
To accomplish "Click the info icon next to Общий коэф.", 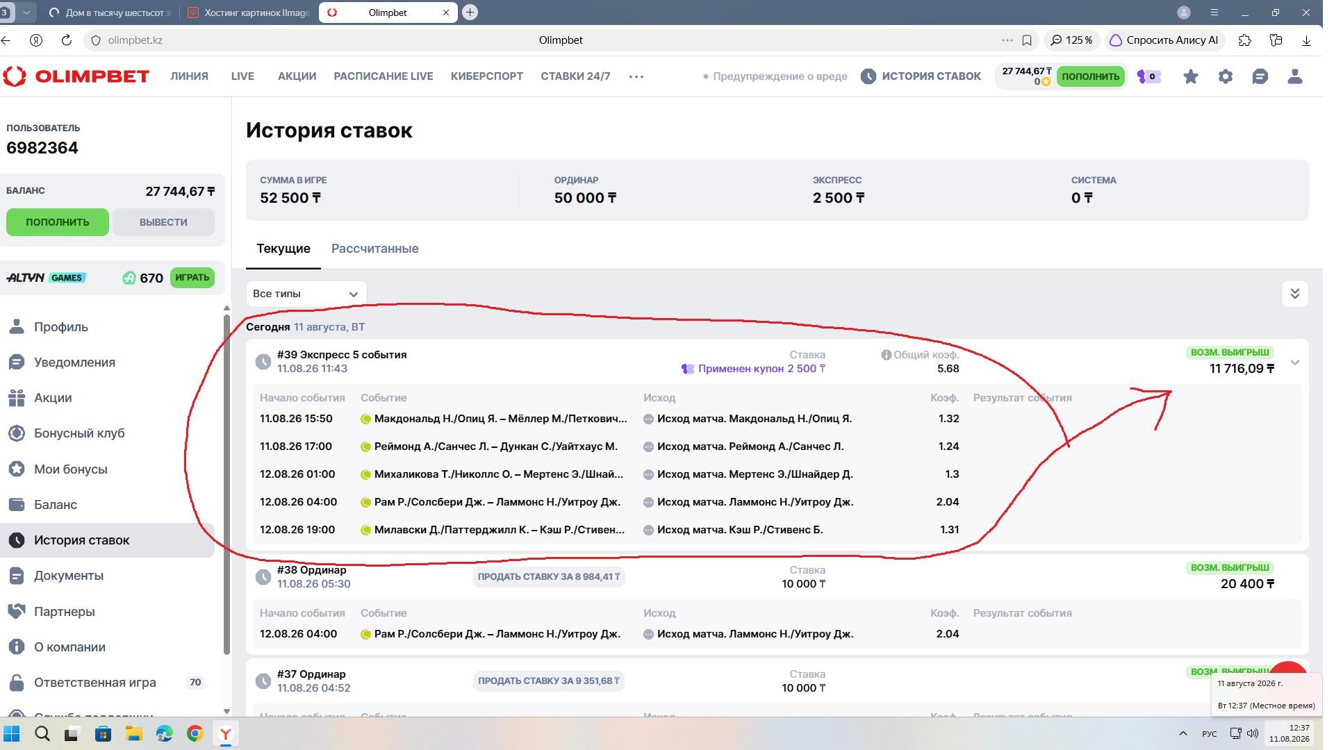I will point(886,355).
